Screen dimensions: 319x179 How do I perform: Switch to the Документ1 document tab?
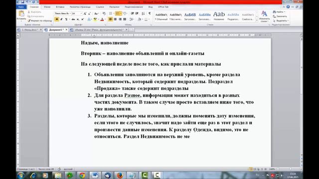click(56, 30)
